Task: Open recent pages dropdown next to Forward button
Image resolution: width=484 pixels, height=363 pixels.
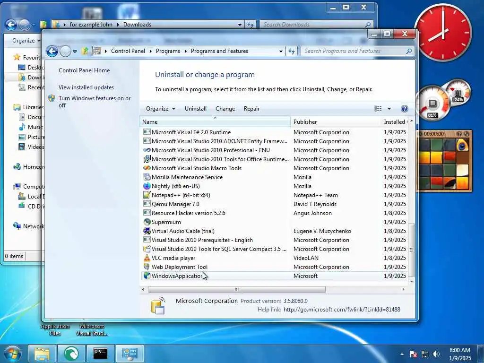Action: pyautogui.click(x=75, y=51)
